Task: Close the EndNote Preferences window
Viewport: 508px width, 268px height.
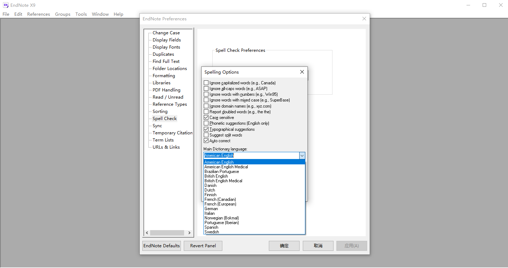Action: tap(364, 19)
